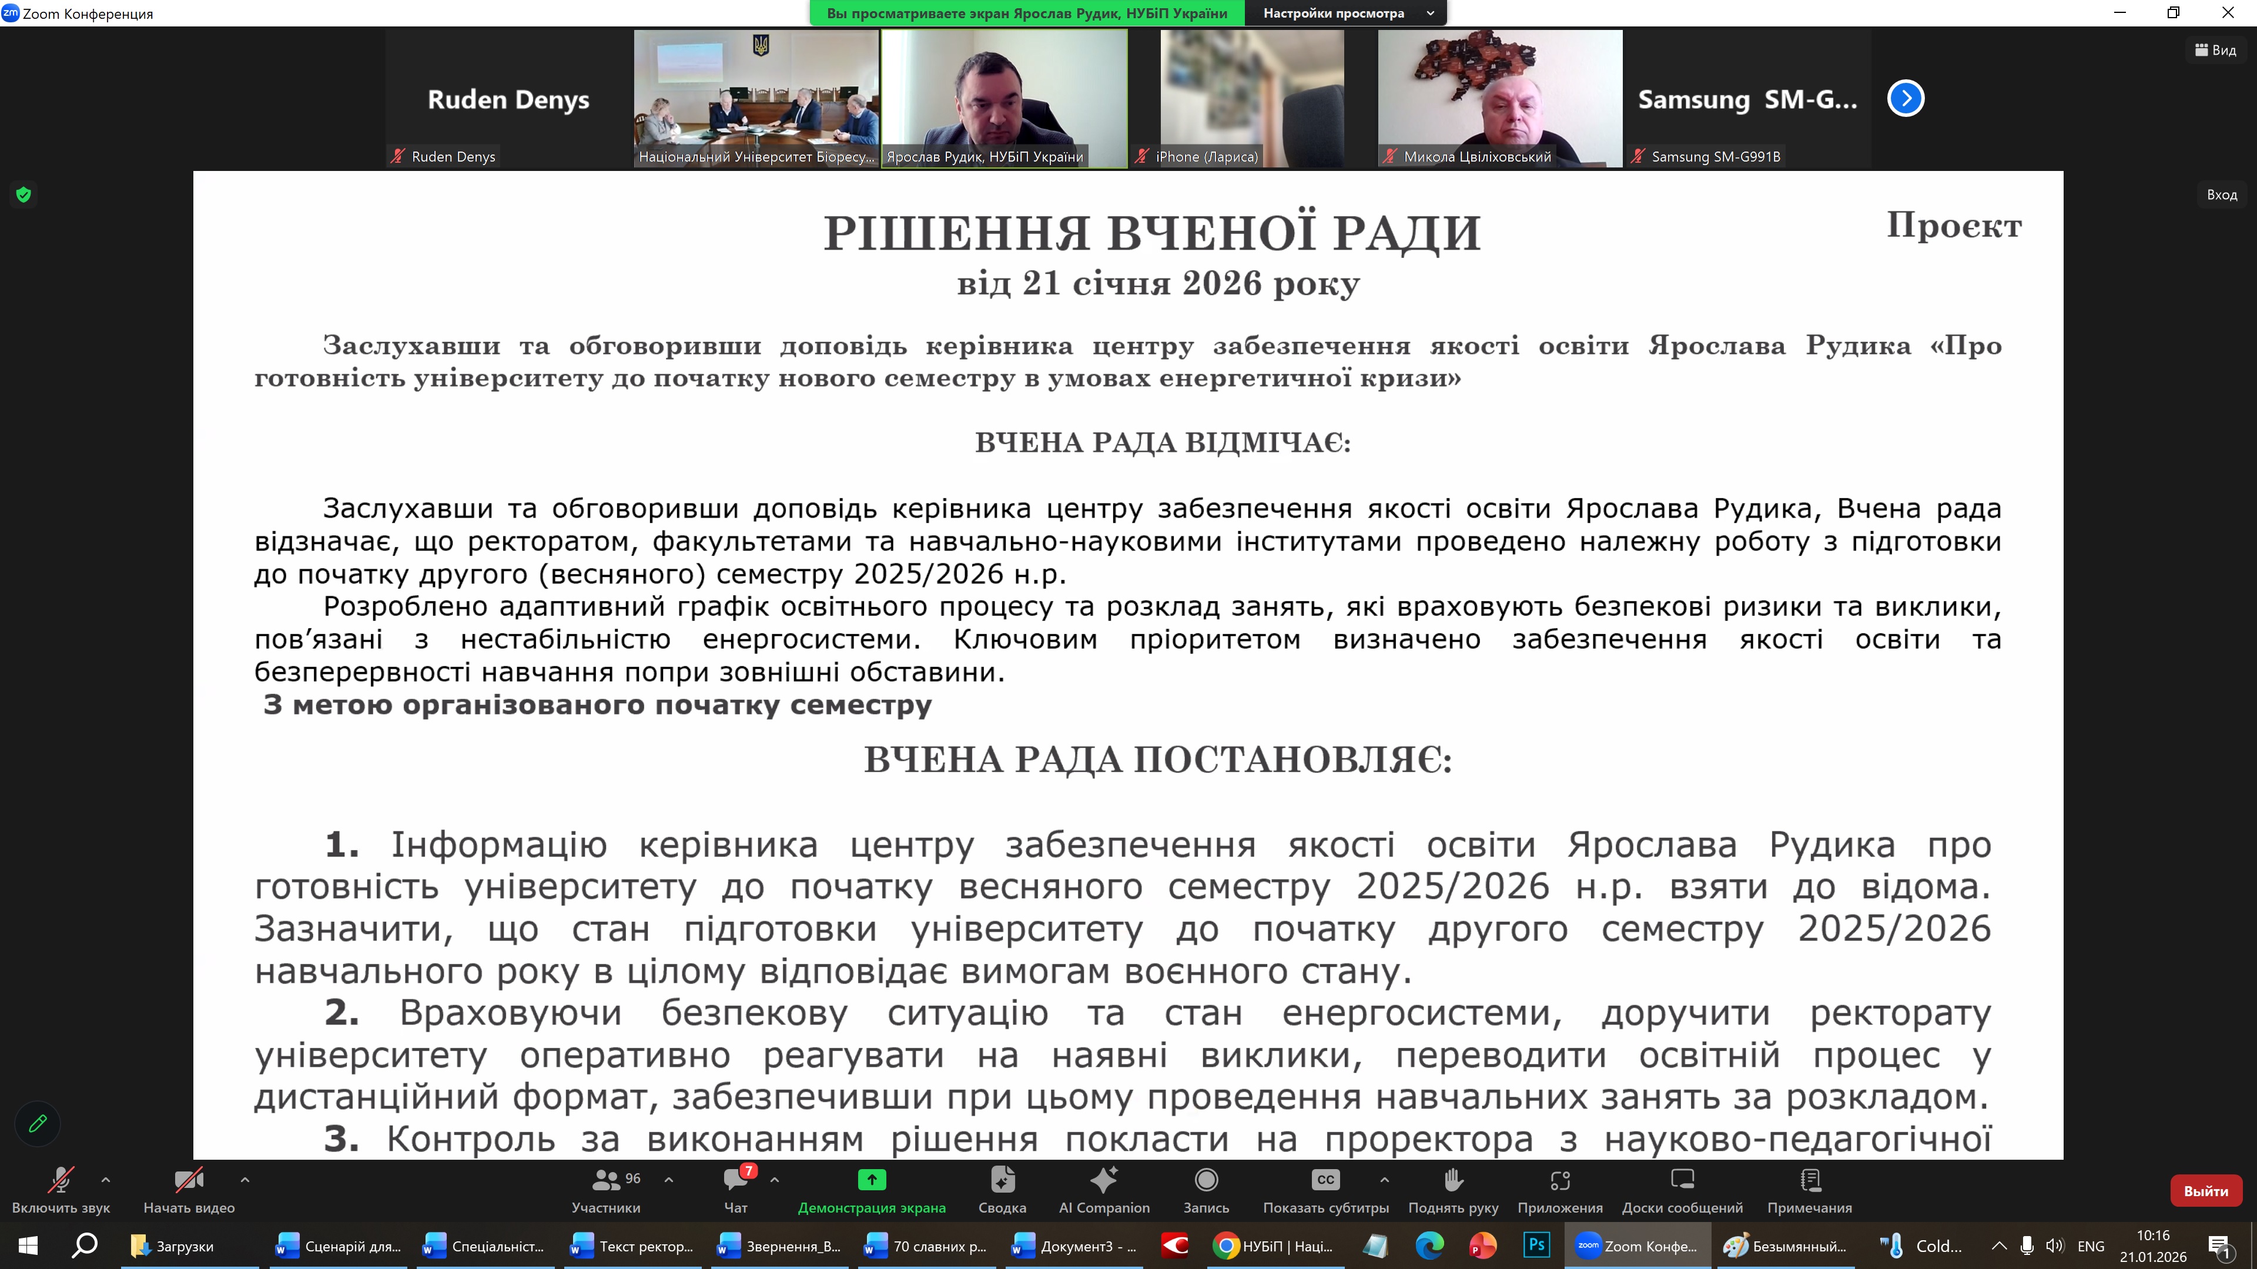Start recording with the Запись button
Viewport: 2257px width, 1269px height.
(1205, 1180)
